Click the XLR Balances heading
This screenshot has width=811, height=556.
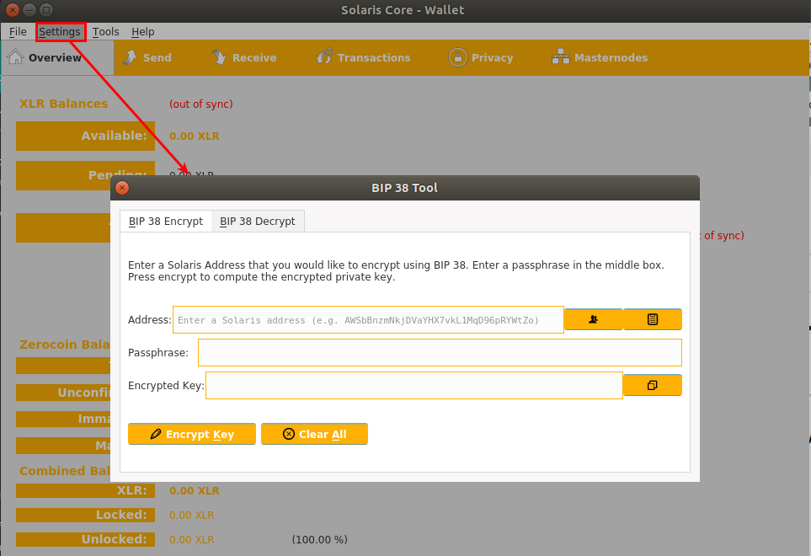(64, 104)
